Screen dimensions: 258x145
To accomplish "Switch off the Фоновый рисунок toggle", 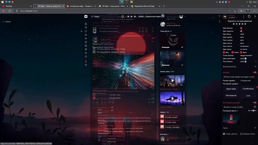I will [255, 103].
